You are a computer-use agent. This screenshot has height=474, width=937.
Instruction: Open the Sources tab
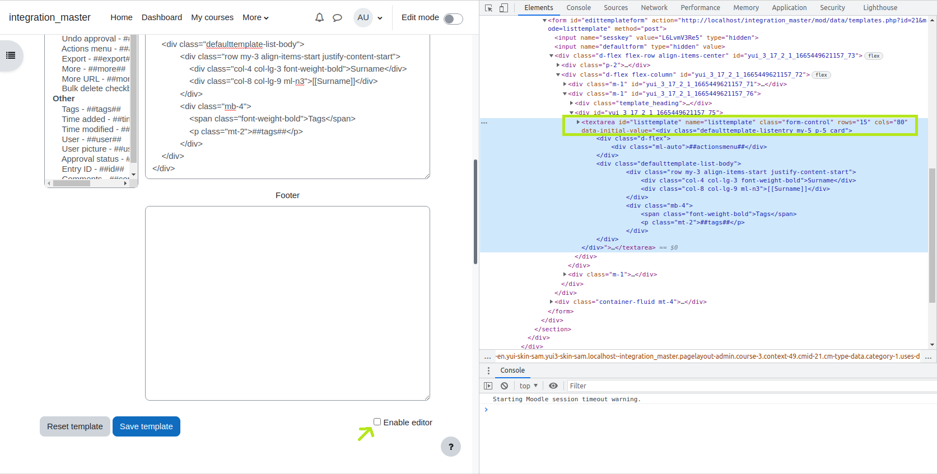point(616,8)
